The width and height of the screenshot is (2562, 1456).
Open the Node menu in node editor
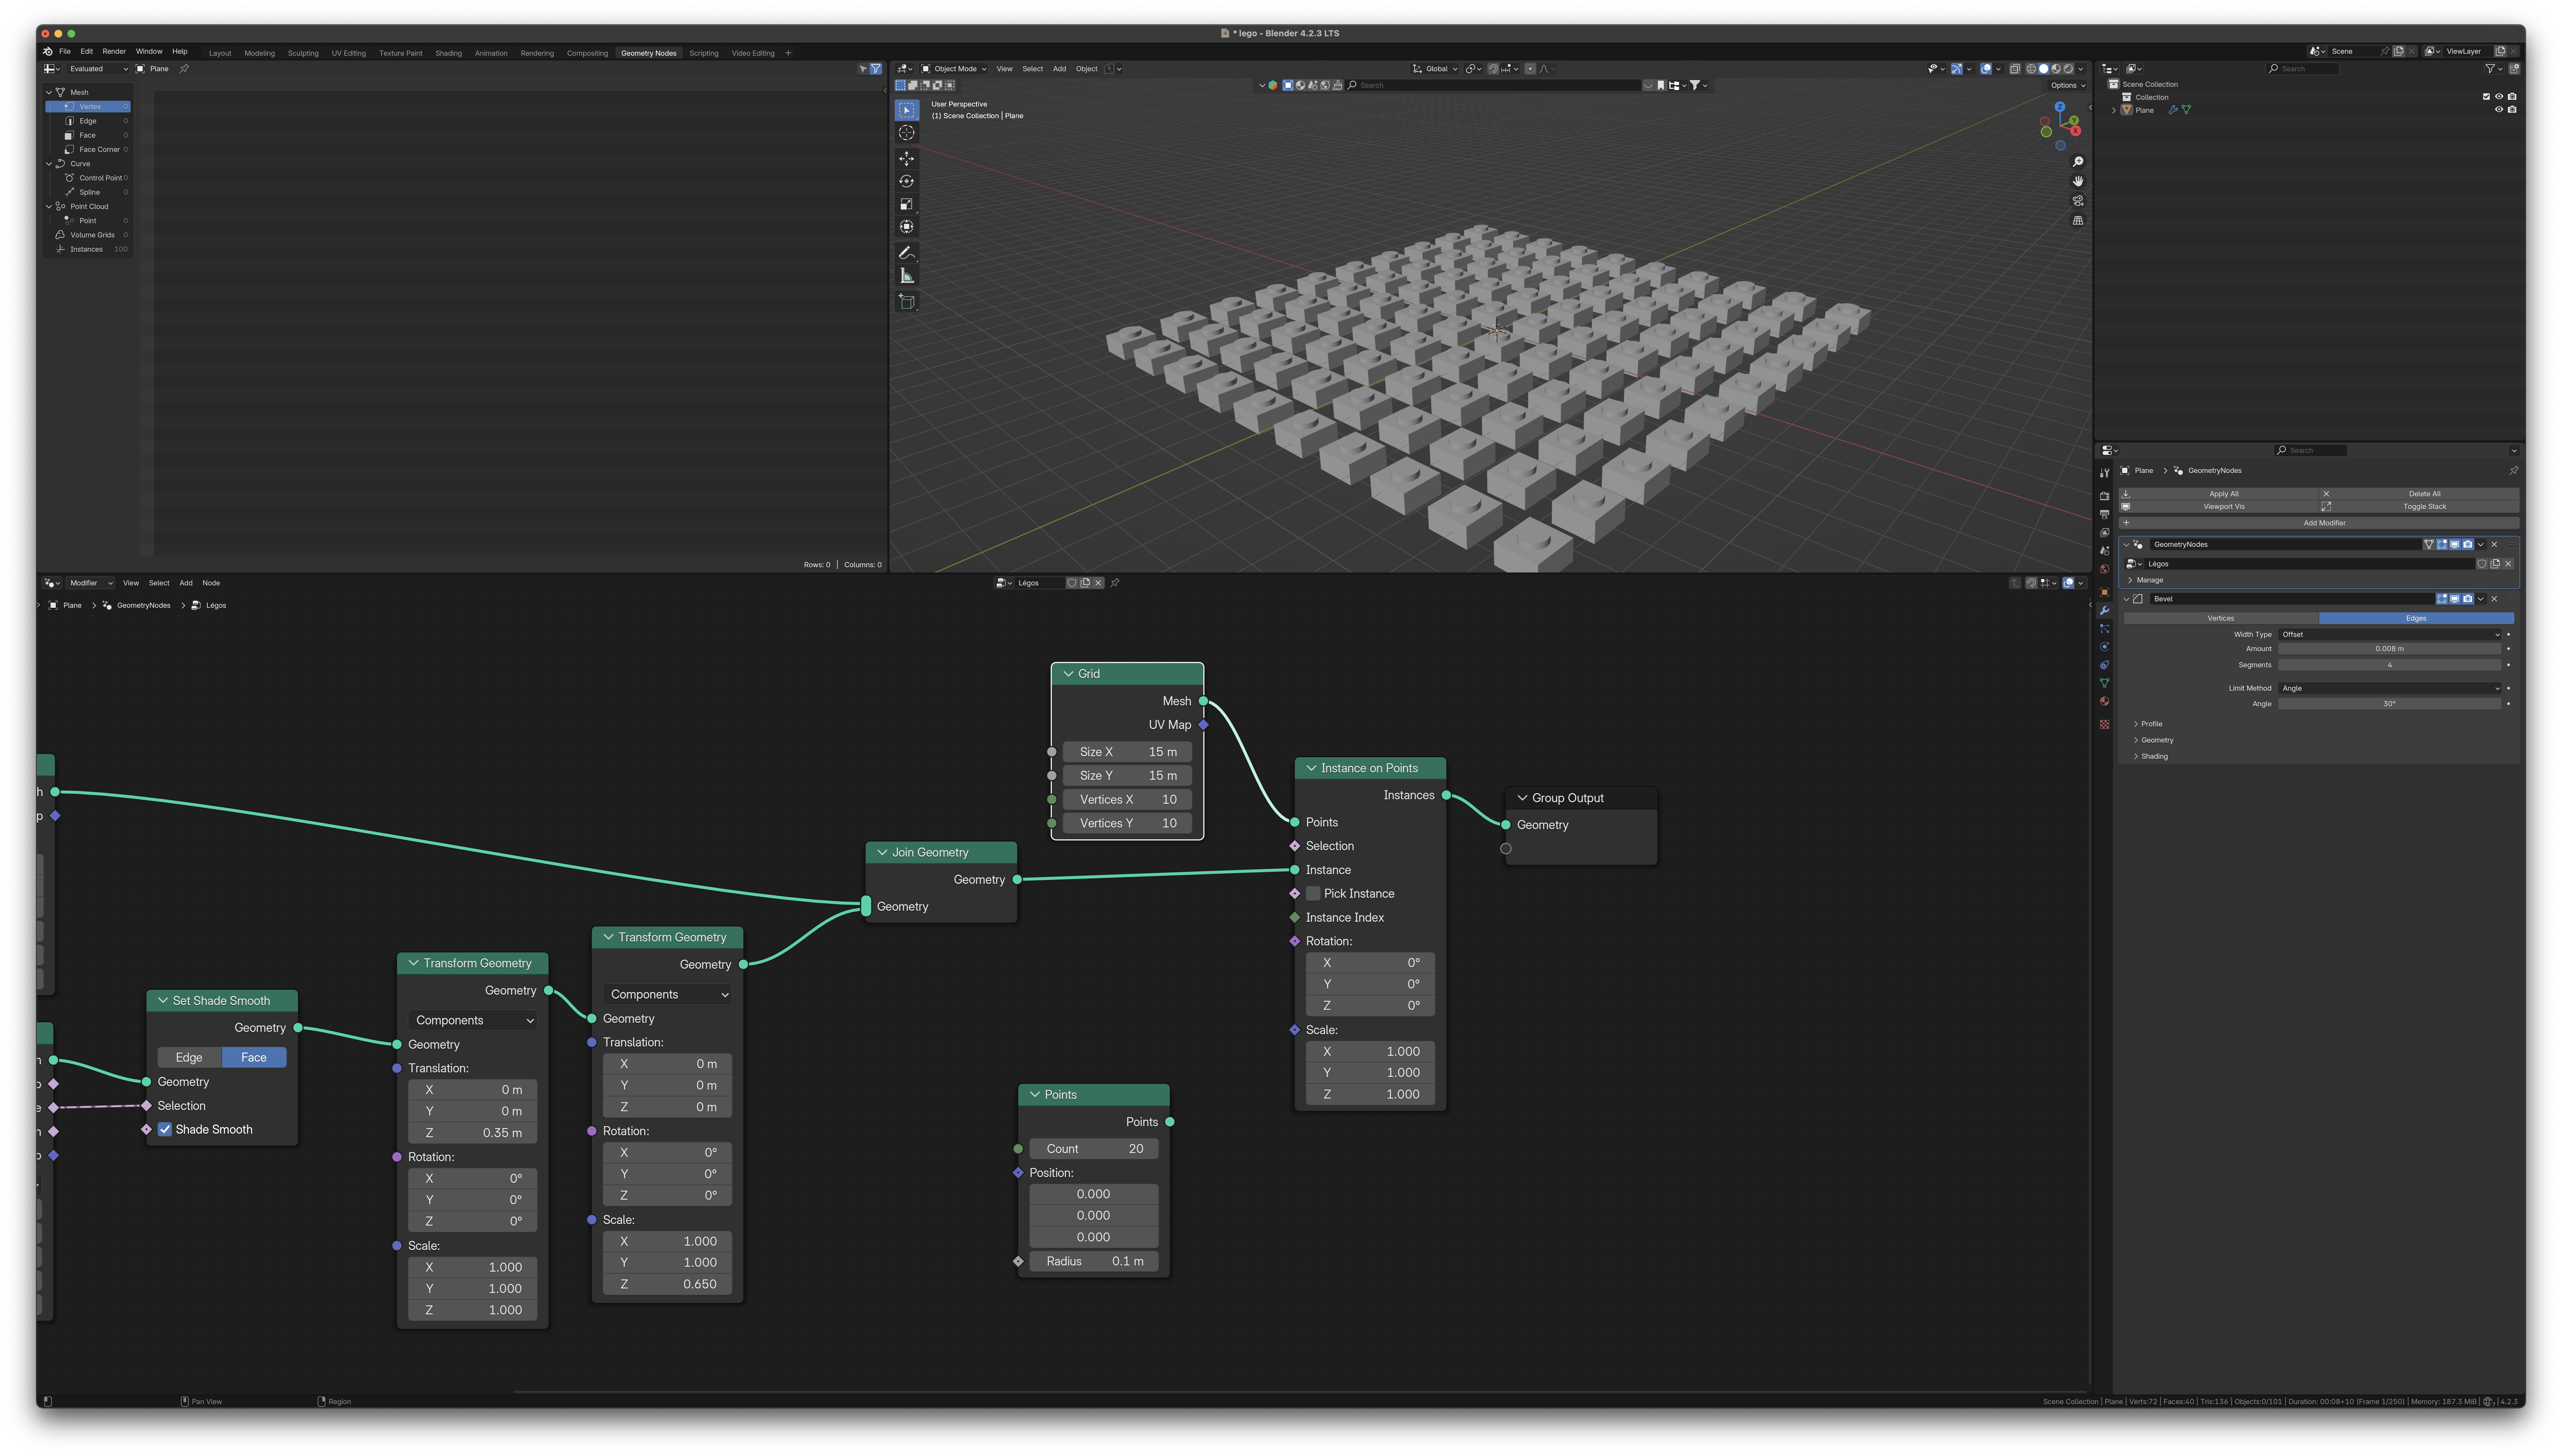[x=211, y=583]
